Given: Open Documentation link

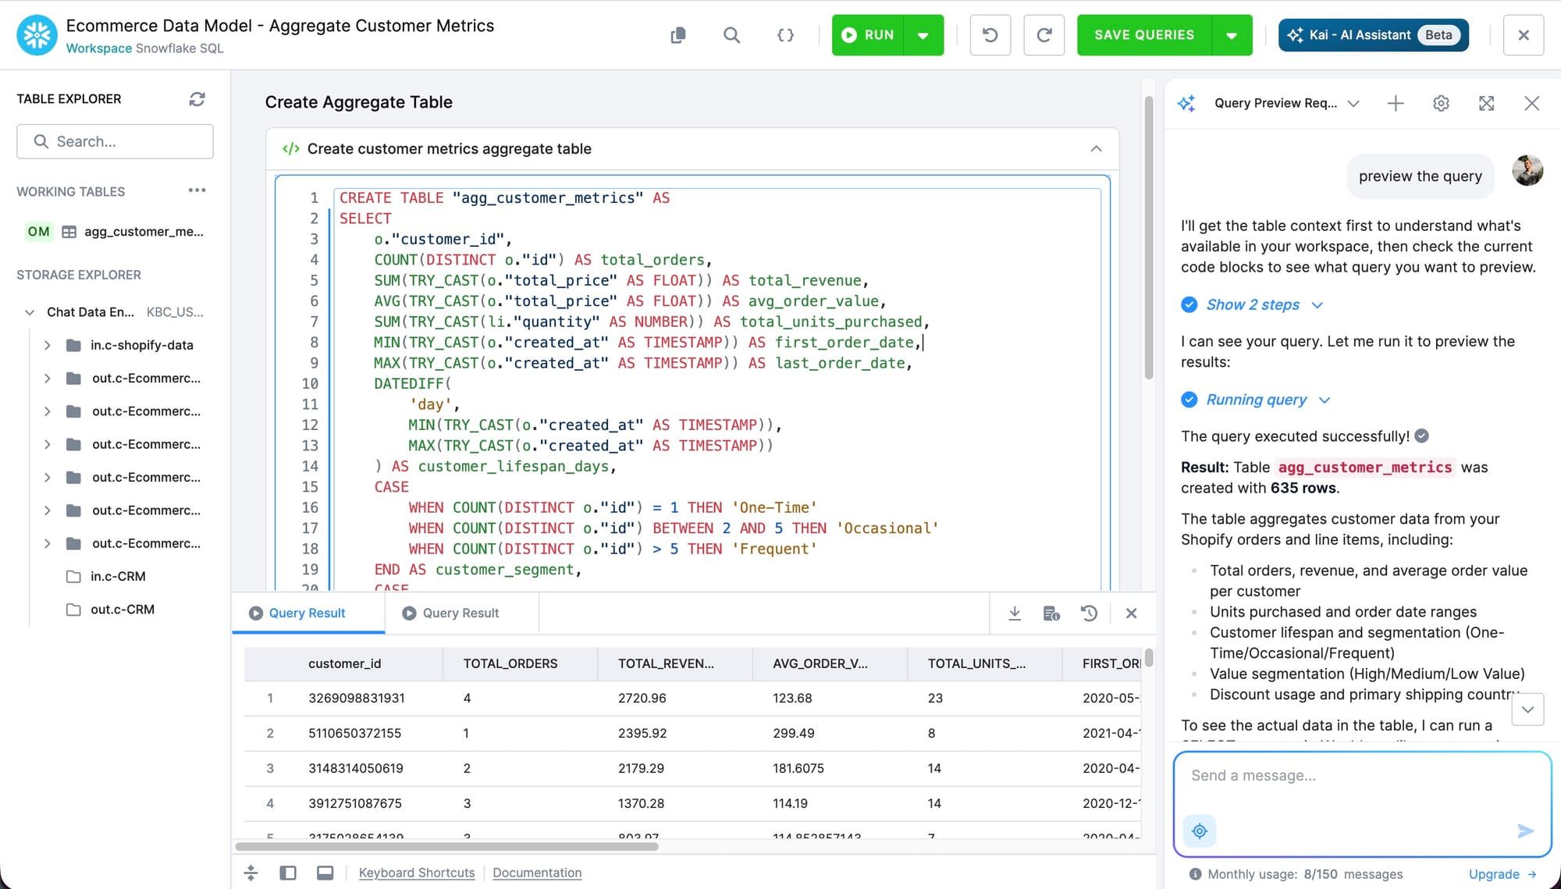Looking at the screenshot, I should tap(537, 873).
